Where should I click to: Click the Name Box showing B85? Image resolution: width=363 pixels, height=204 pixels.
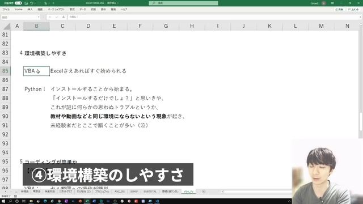click(x=19, y=17)
